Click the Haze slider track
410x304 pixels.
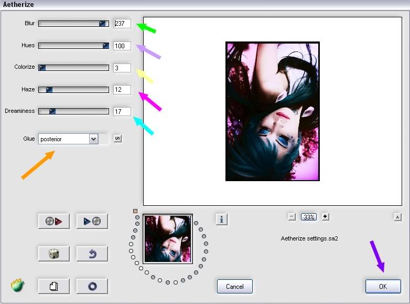pyautogui.click(x=73, y=90)
